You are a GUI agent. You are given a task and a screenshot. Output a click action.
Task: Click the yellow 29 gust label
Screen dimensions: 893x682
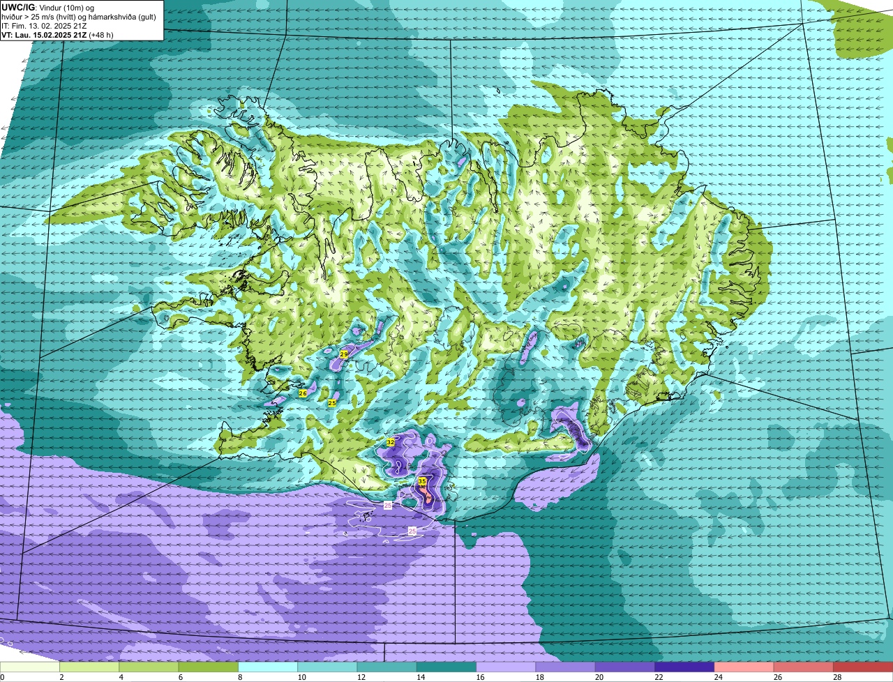(344, 354)
